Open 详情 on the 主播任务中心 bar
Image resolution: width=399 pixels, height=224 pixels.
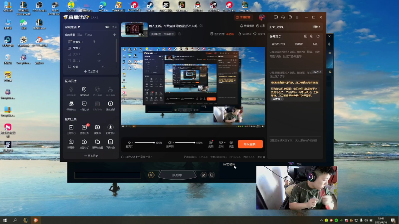[316, 27]
